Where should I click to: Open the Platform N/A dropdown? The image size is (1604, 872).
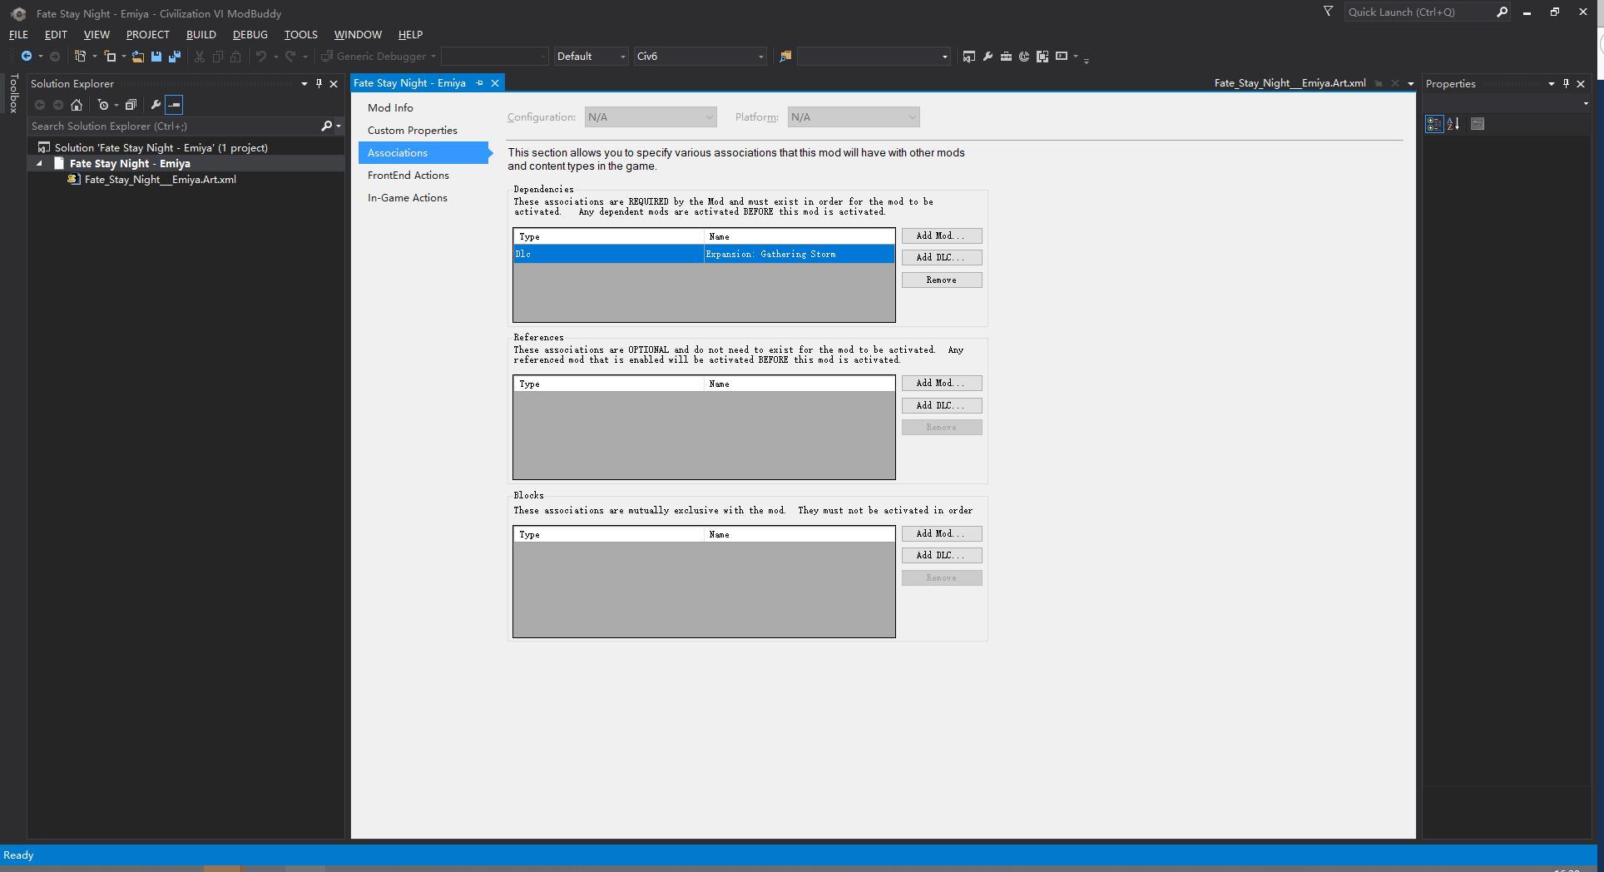tap(854, 117)
